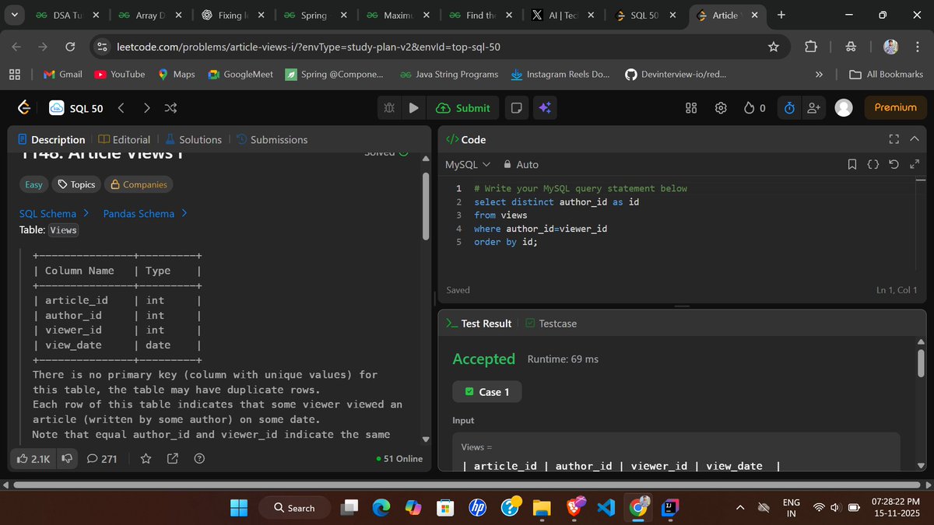The image size is (934, 525).
Task: Open SQL 50 study plan link
Action: [76, 108]
